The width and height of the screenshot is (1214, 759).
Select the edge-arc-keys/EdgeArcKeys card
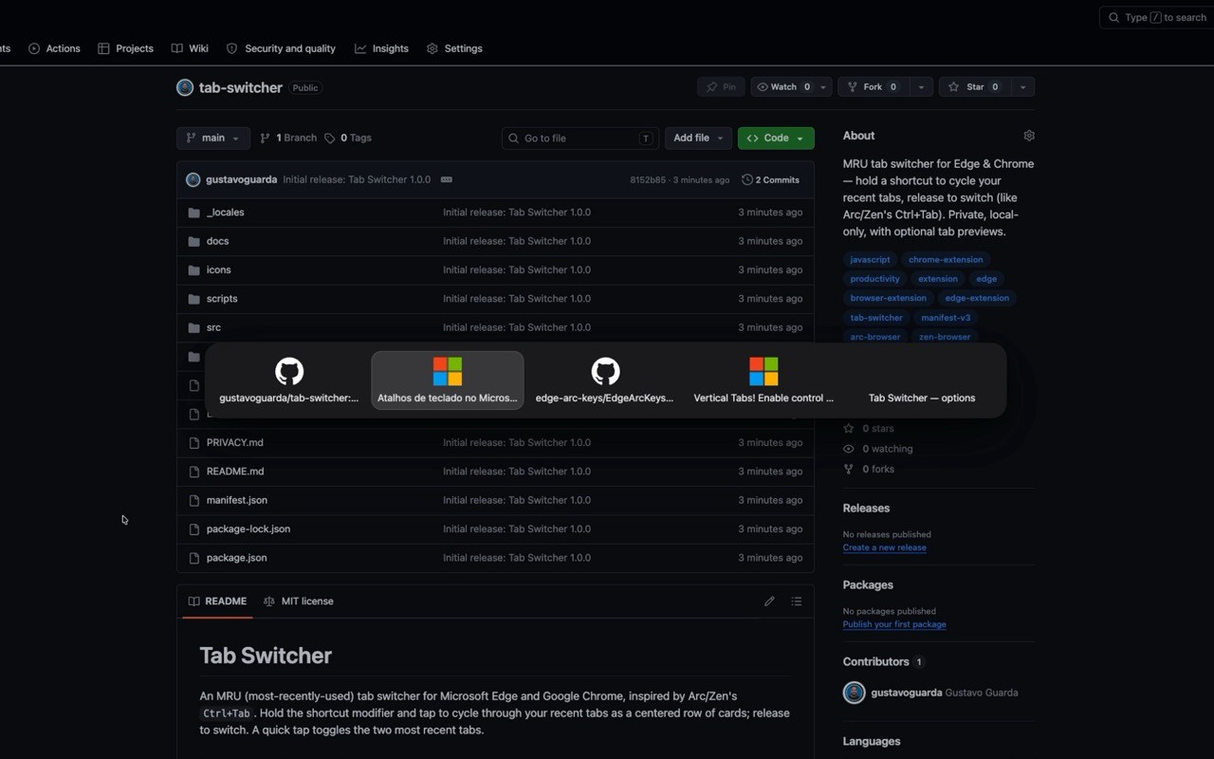(605, 380)
